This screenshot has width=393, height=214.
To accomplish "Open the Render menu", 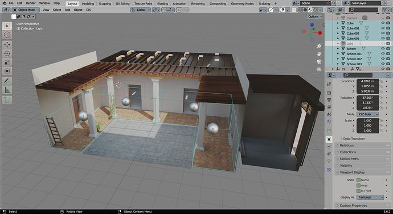I will 31,3.
